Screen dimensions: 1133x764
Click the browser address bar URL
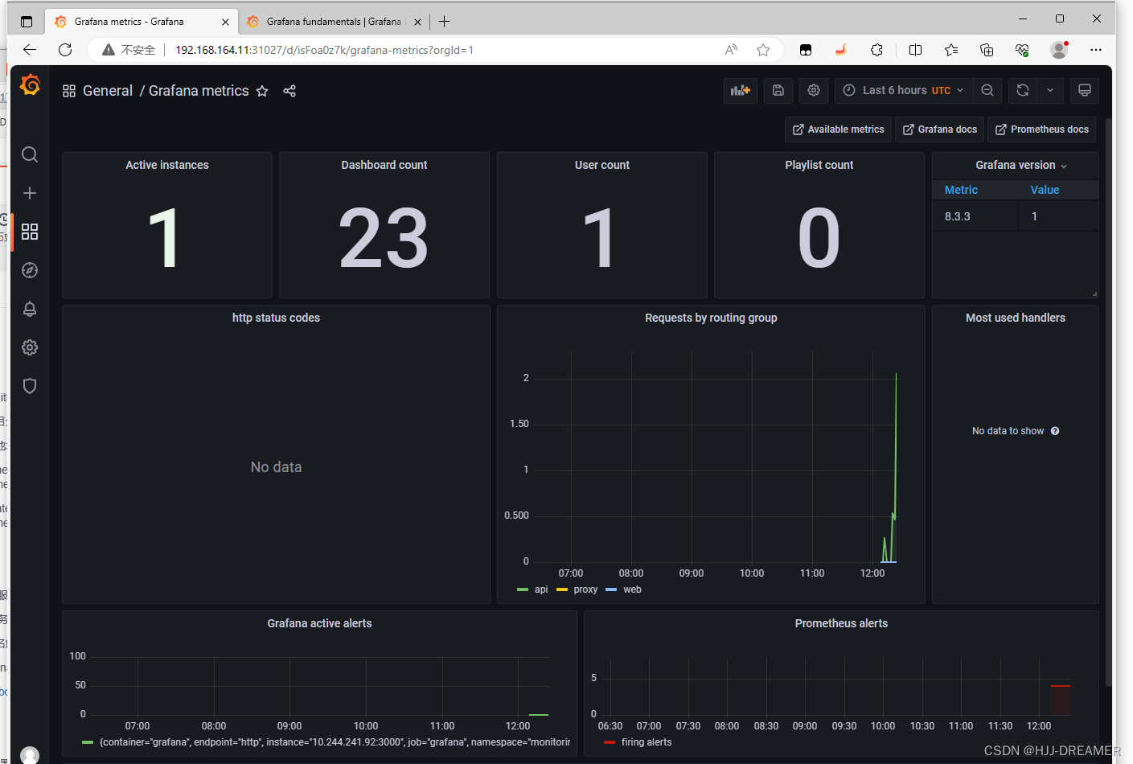(x=324, y=50)
